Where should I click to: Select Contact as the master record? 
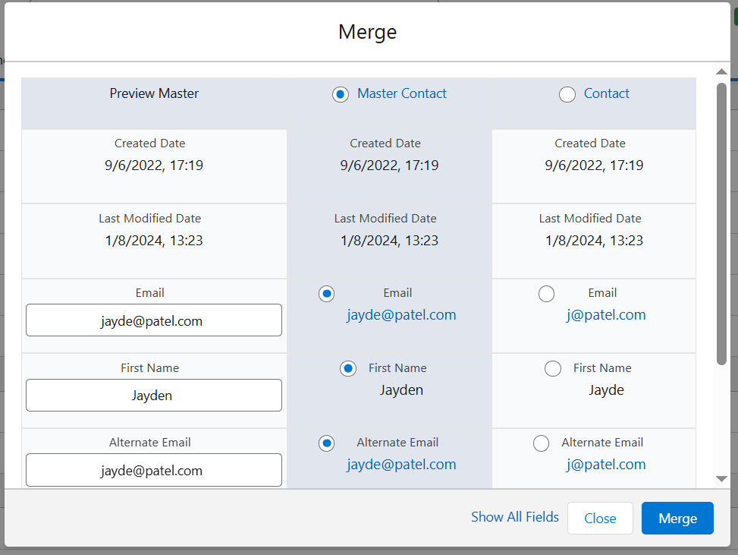coord(567,94)
